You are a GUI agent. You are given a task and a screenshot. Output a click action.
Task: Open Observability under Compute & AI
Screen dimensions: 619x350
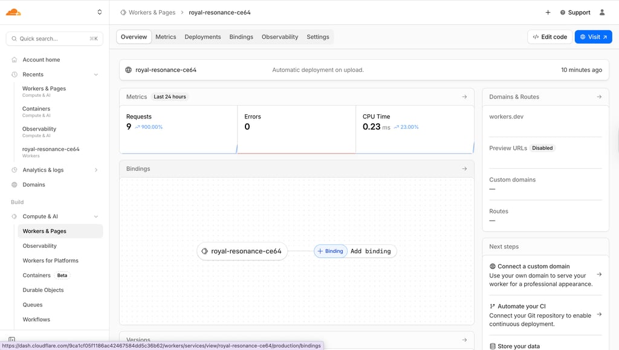tap(39, 246)
